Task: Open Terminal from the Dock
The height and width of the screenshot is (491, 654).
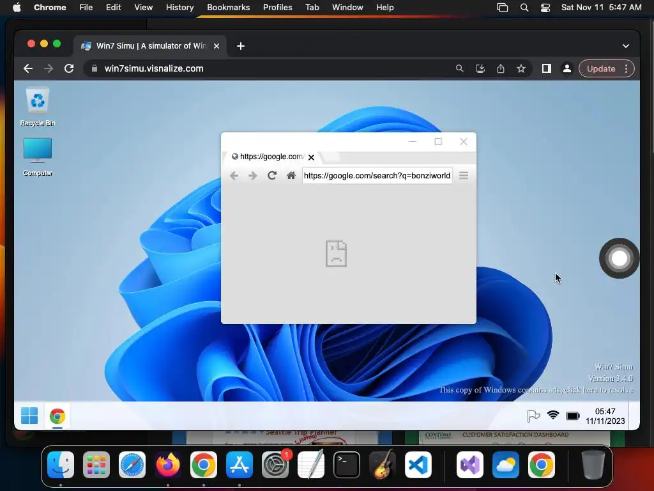Action: [347, 465]
